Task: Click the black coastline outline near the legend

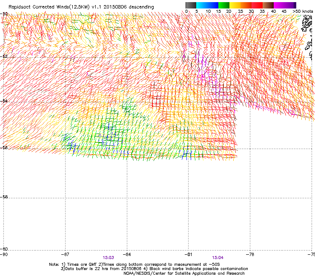Action: click(307, 24)
